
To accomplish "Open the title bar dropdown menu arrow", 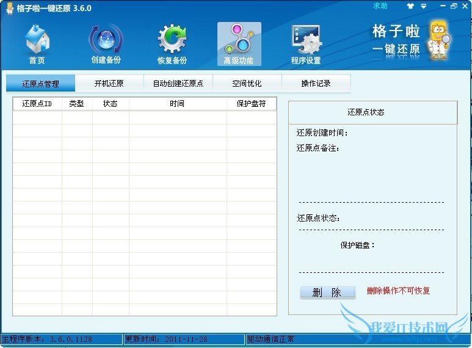I will tap(424, 6).
